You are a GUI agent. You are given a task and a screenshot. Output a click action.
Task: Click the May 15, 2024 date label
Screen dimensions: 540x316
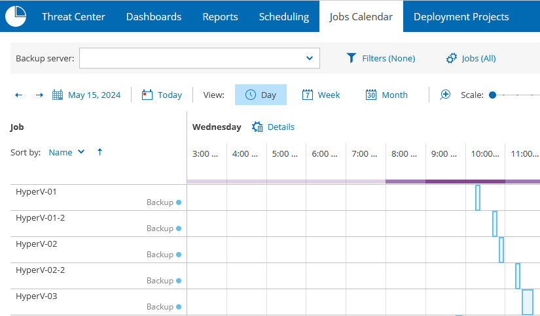[x=94, y=95]
